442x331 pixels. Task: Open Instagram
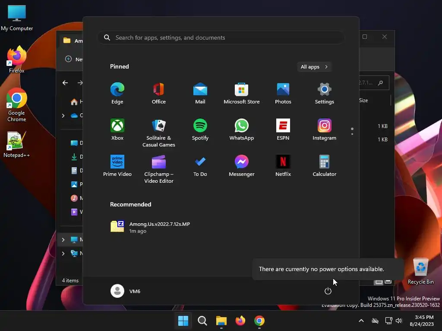coord(325,129)
